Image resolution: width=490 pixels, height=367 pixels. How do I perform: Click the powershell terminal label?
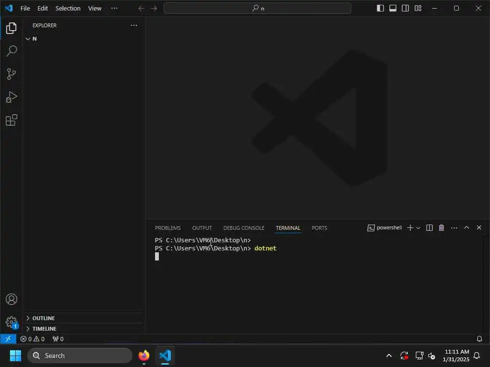(x=385, y=227)
